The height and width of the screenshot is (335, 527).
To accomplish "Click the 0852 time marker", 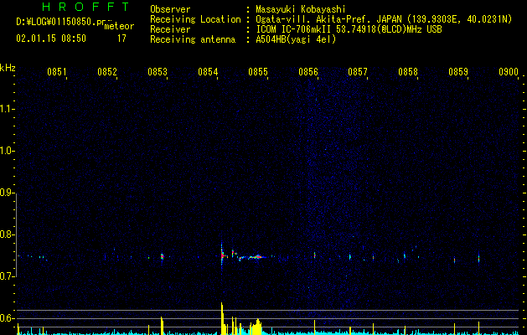I will (107, 72).
